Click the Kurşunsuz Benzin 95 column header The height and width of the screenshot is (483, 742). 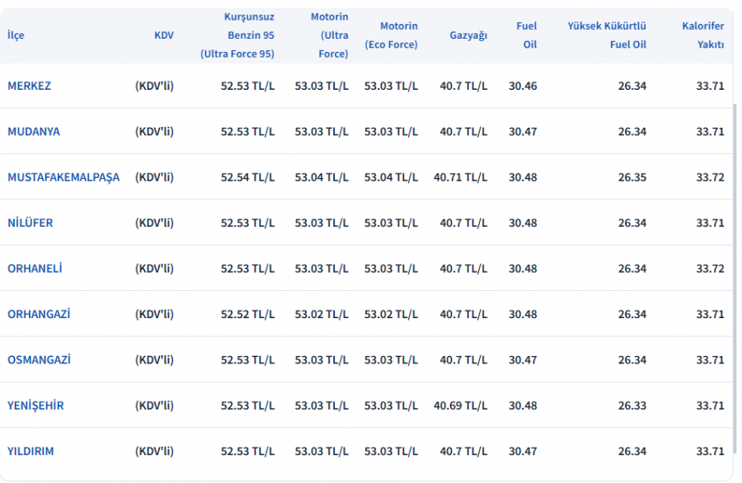[x=237, y=35]
